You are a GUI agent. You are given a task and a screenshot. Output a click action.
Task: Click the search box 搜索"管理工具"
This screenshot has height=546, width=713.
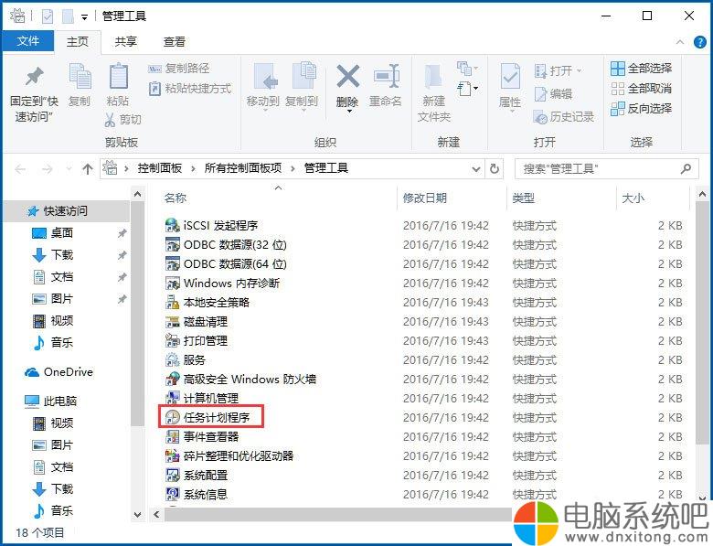[606, 169]
